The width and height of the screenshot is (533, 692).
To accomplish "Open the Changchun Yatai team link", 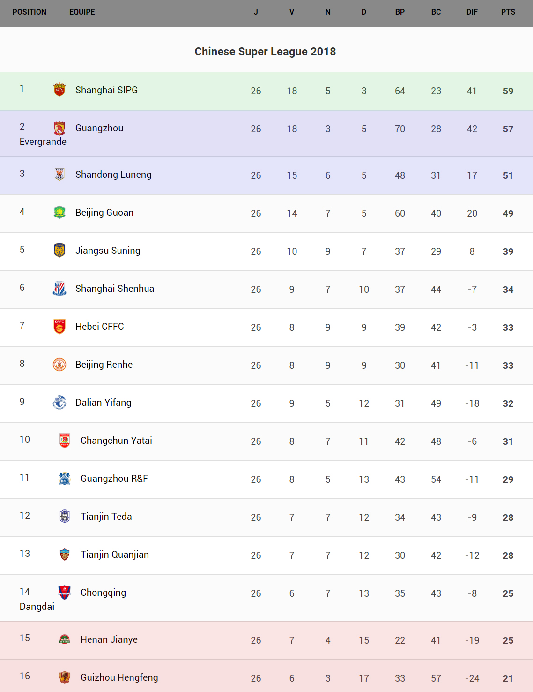I will coord(116,441).
